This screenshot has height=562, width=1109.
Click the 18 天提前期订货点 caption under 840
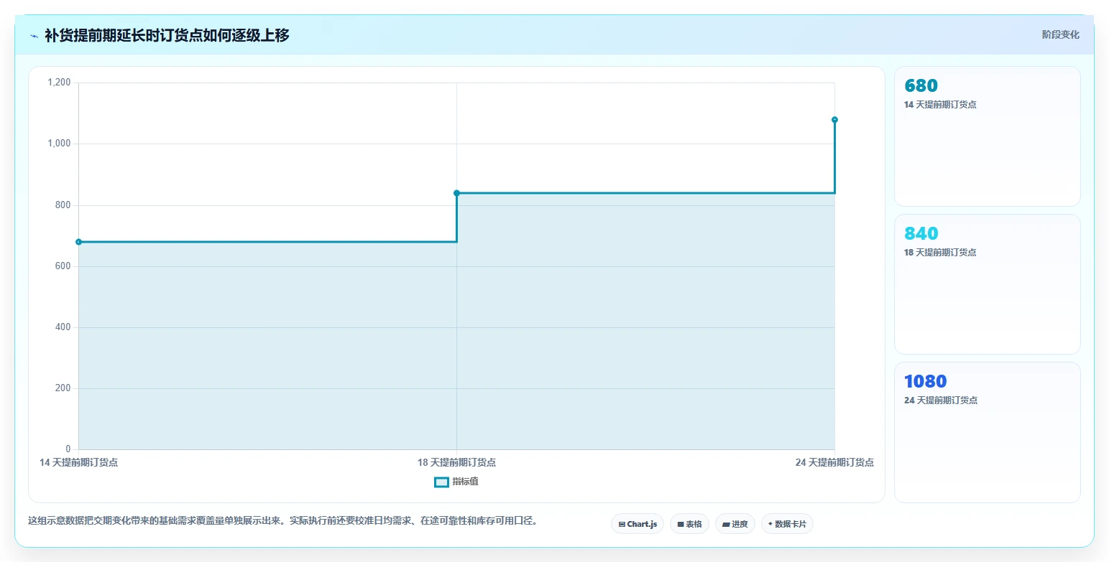[940, 253]
